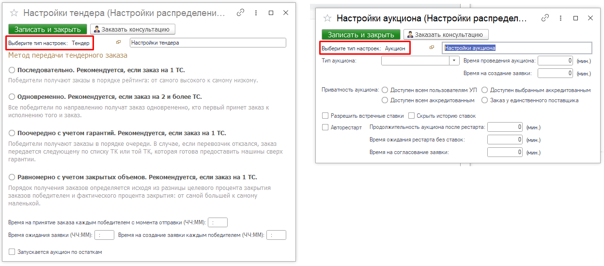Select Доступен выбранным аккредитованным

click(x=485, y=90)
